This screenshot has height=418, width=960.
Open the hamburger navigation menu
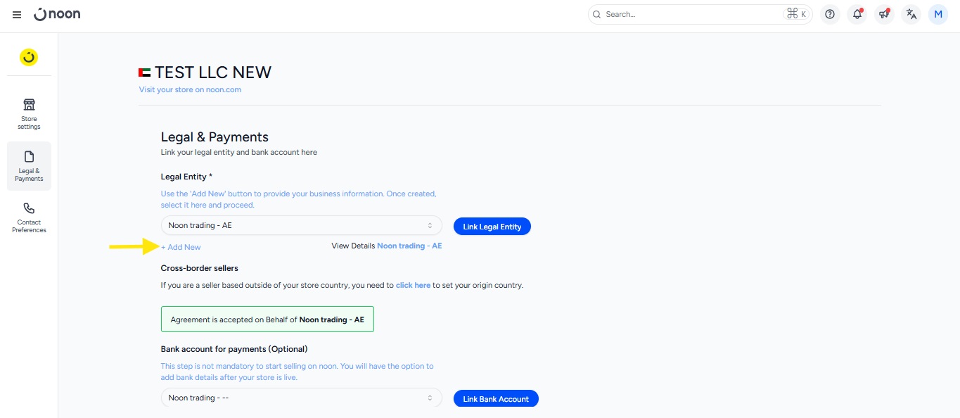[x=17, y=15]
